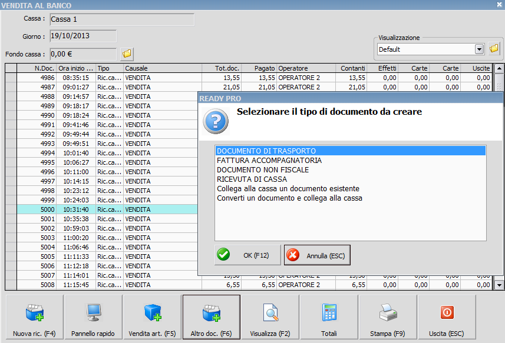The image size is (505, 343).
Task: Click the Cassa input field
Action: pos(122,19)
